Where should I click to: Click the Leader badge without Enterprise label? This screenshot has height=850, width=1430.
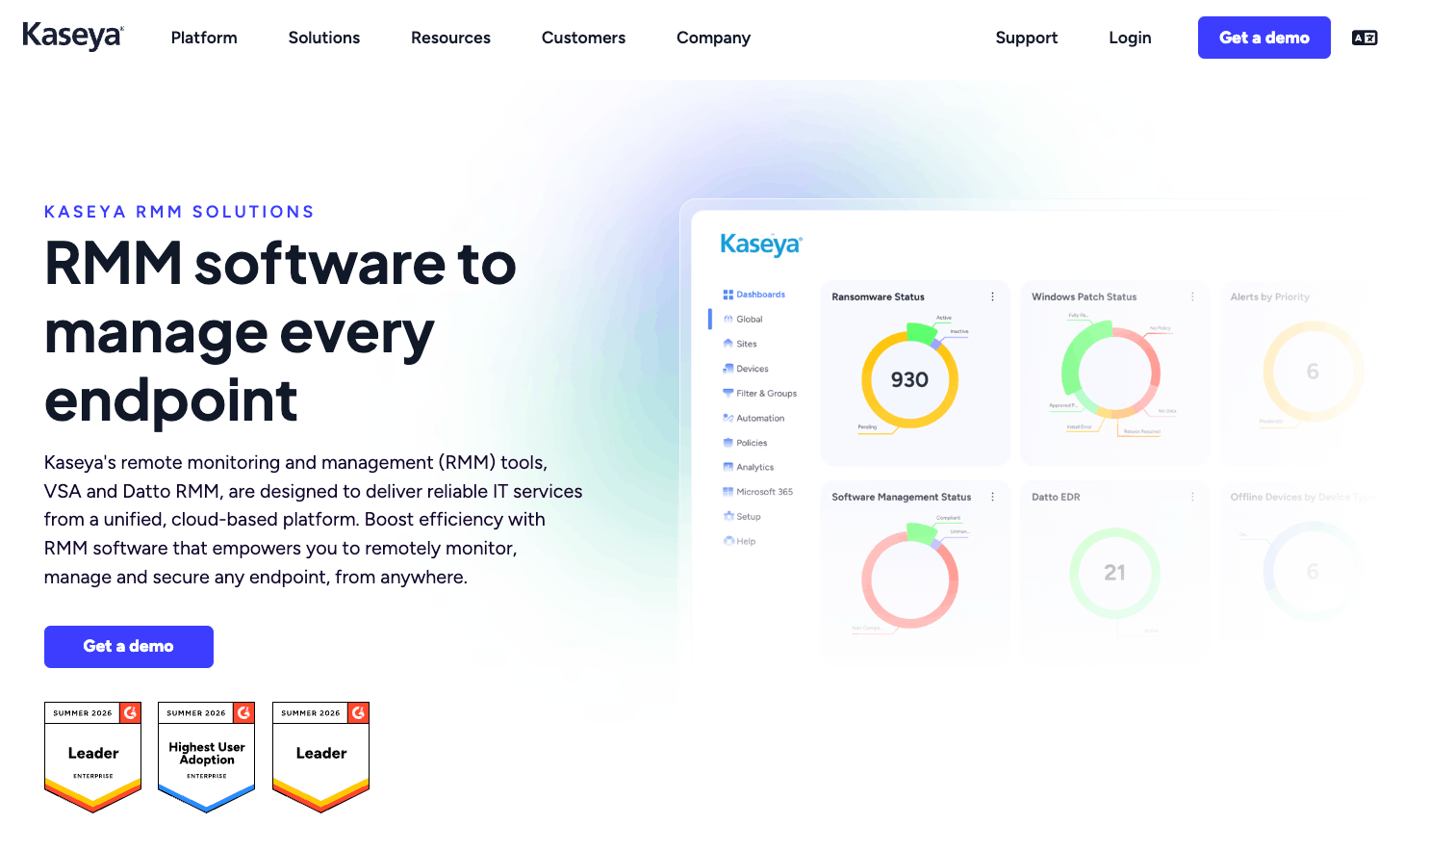tap(321, 757)
